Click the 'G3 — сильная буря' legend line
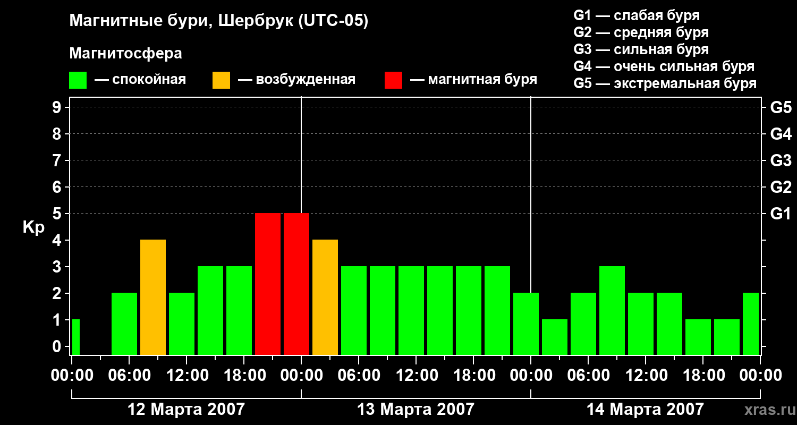Screen dimensions: 797x425 tap(641, 49)
